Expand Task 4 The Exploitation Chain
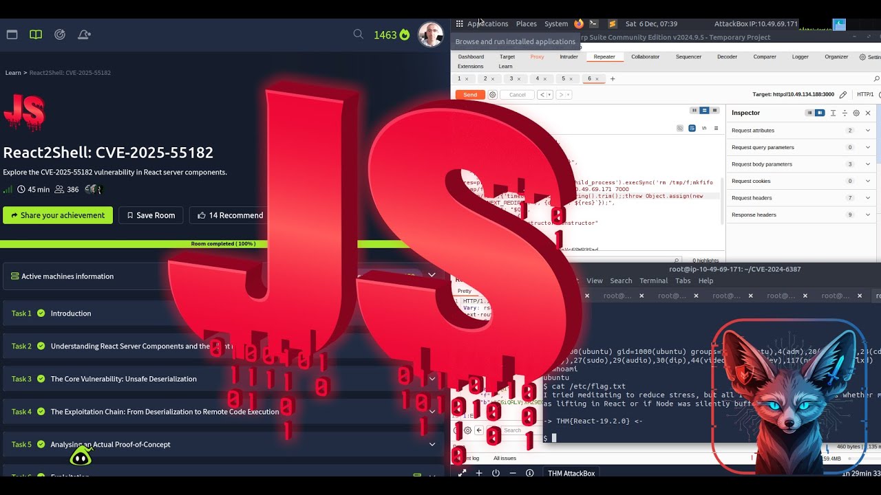Screen dimensions: 881x495 coord(223,411)
